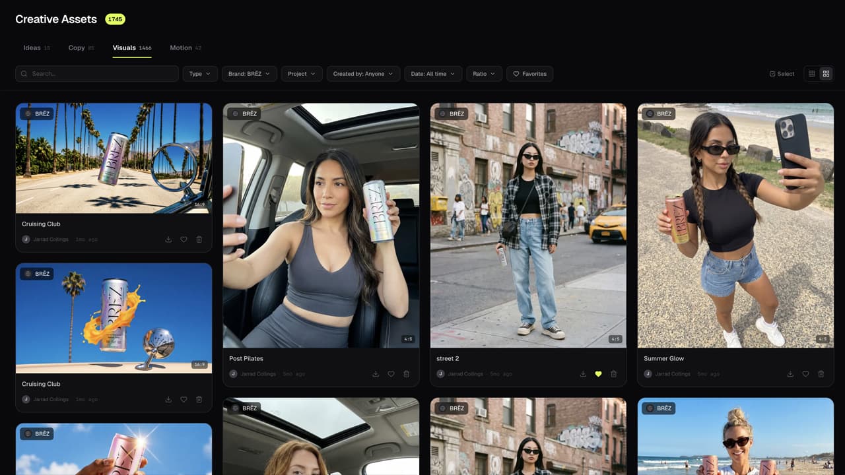Viewport: 845px width, 475px height.
Task: Open the Ratio filter dropdown
Action: coord(485,74)
